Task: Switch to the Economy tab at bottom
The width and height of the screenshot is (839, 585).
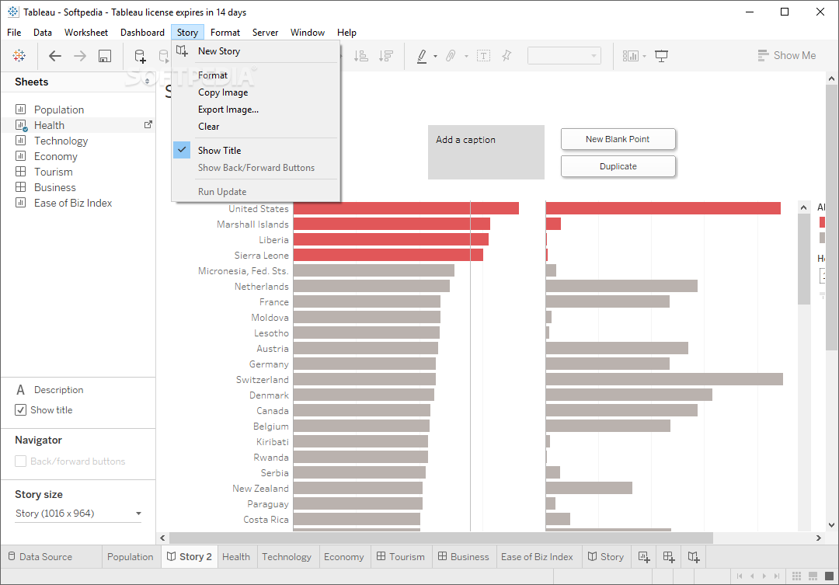Action: tap(344, 556)
